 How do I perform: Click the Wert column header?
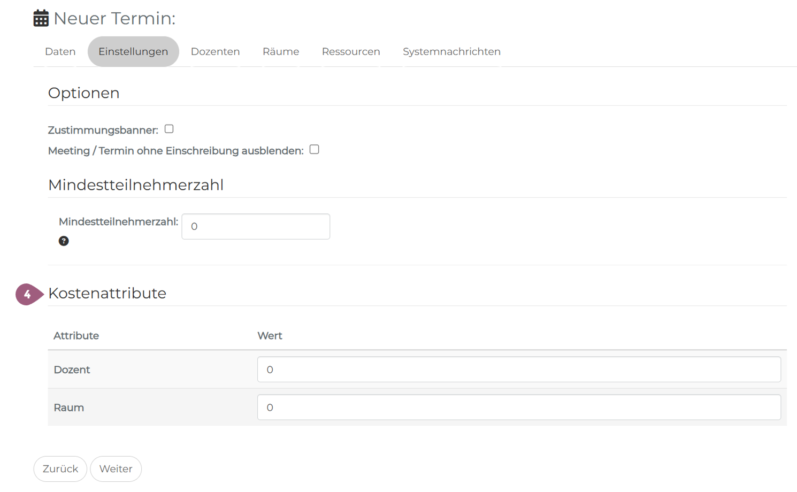(x=270, y=336)
